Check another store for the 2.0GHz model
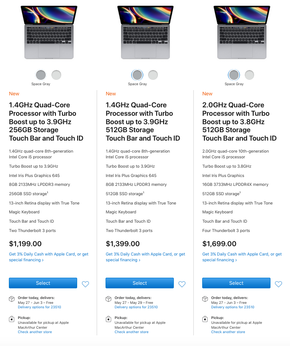Viewport: 290px width, 346px height. (228, 332)
